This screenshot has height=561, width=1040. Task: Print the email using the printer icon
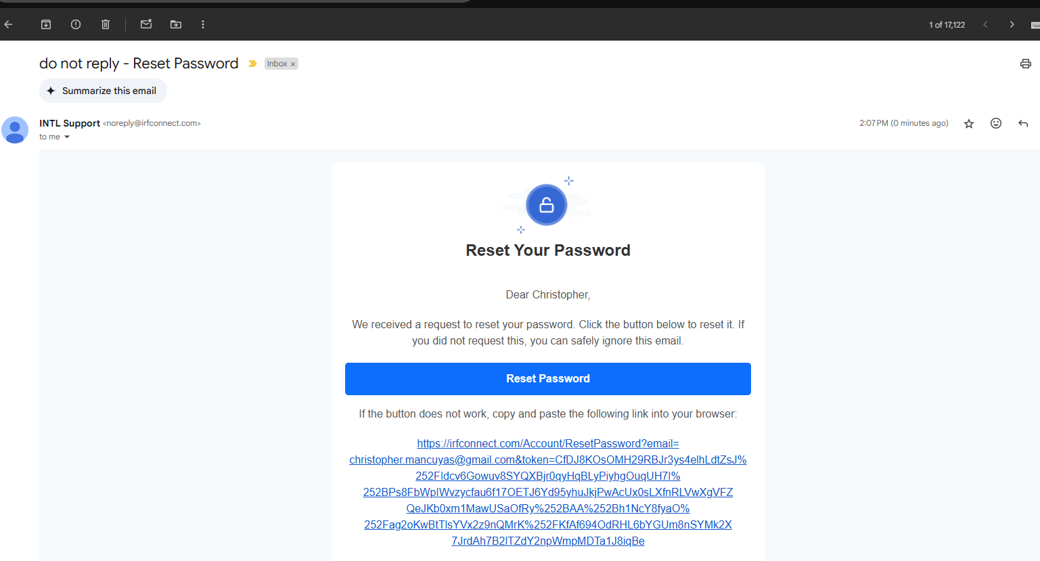point(1025,64)
